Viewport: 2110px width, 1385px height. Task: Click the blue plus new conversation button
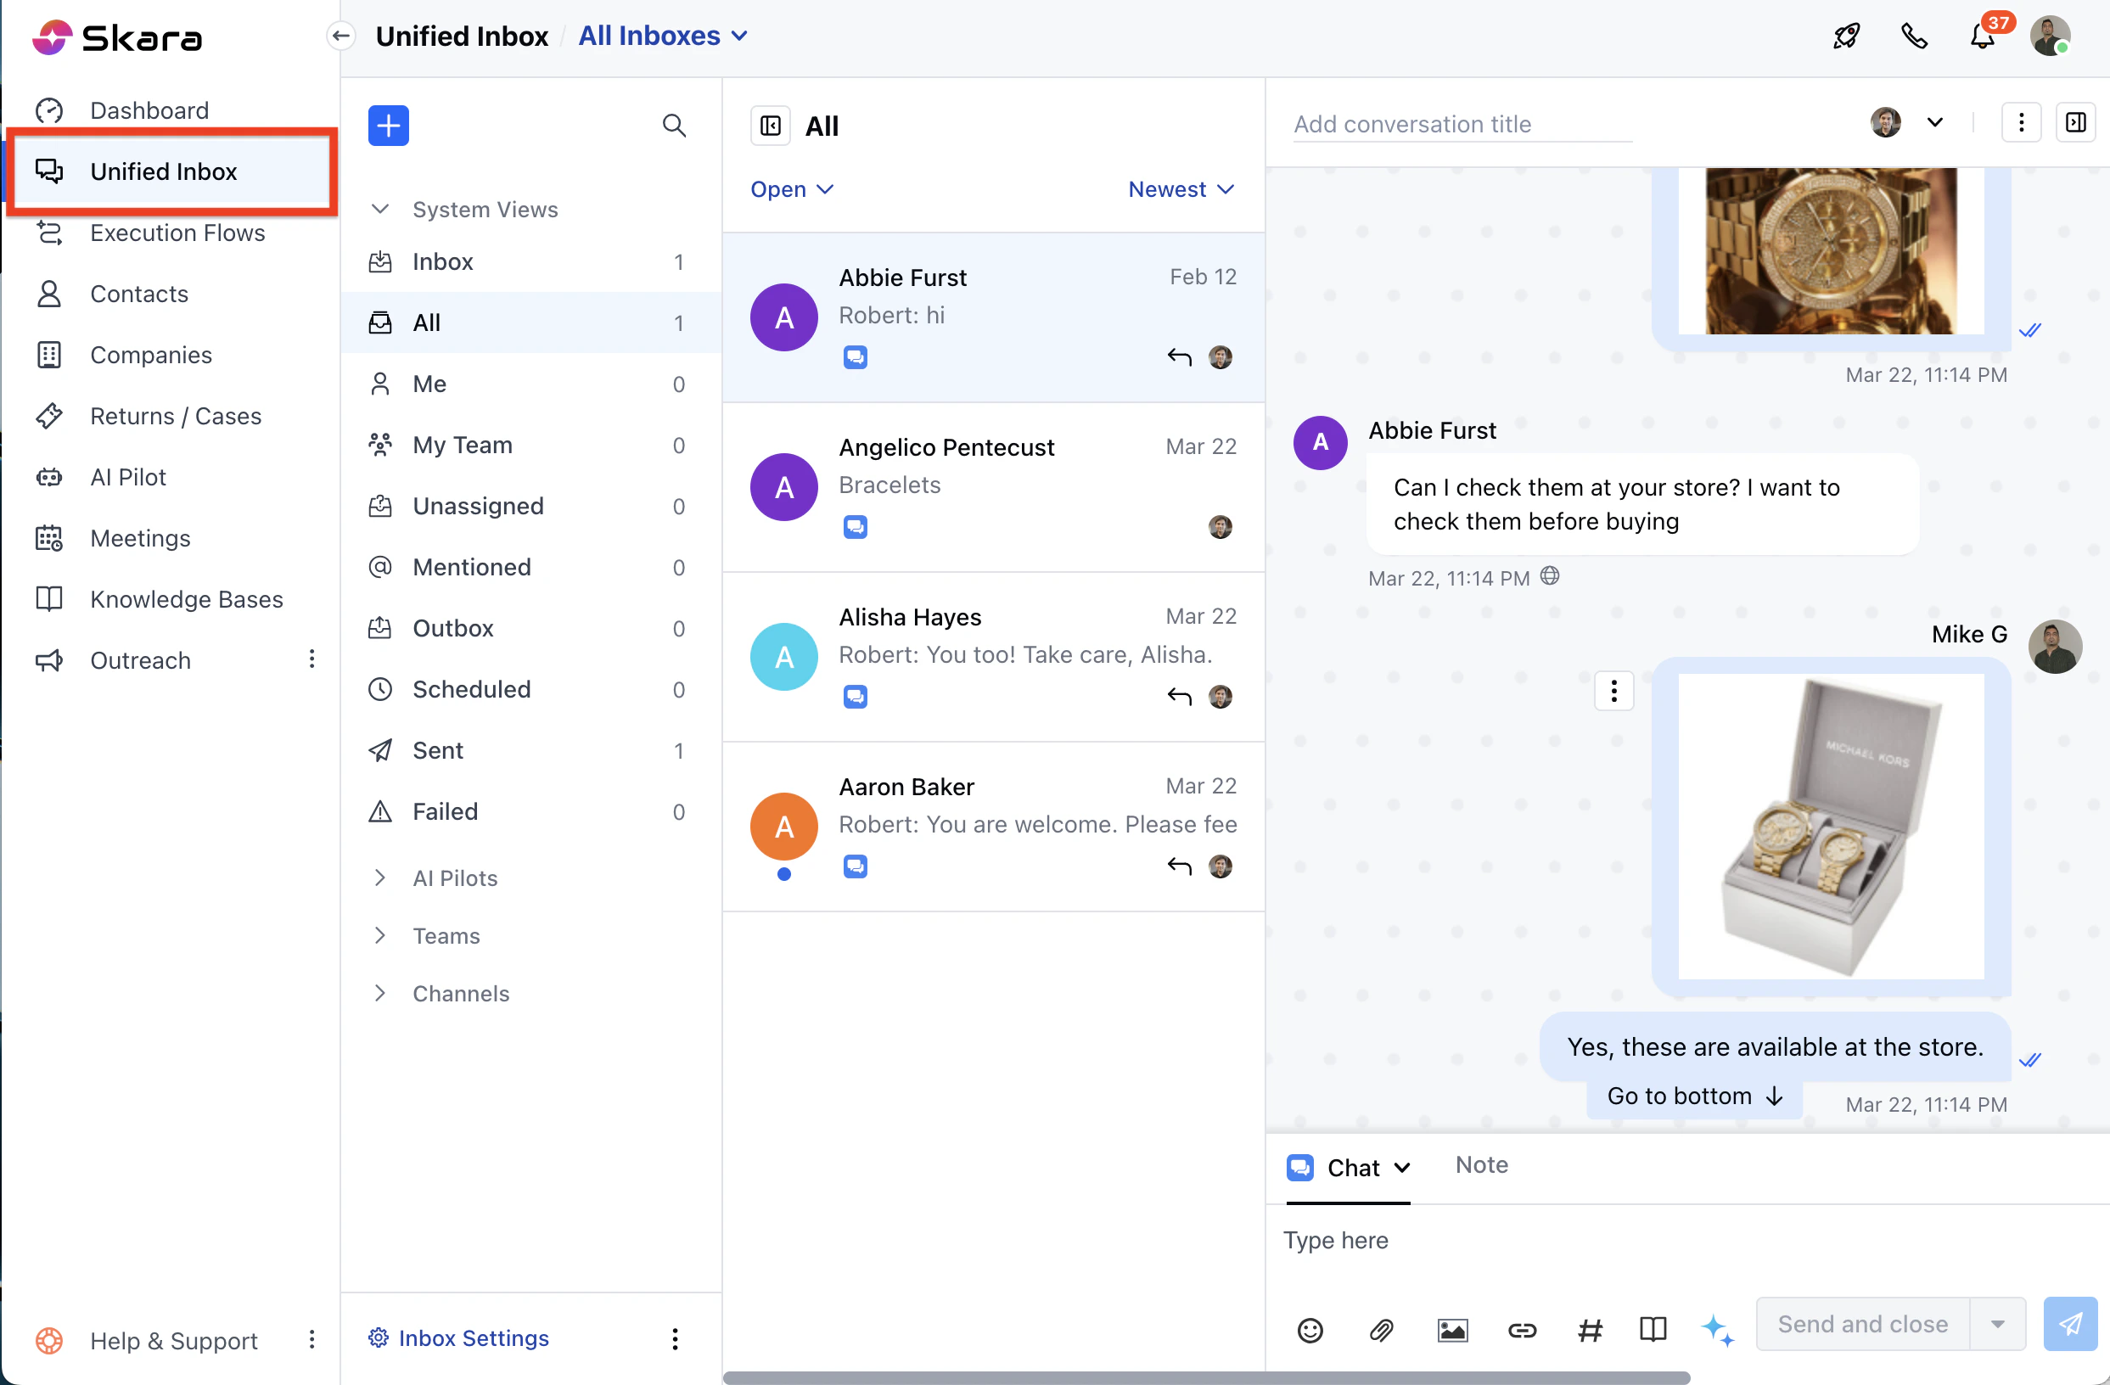pyautogui.click(x=389, y=125)
